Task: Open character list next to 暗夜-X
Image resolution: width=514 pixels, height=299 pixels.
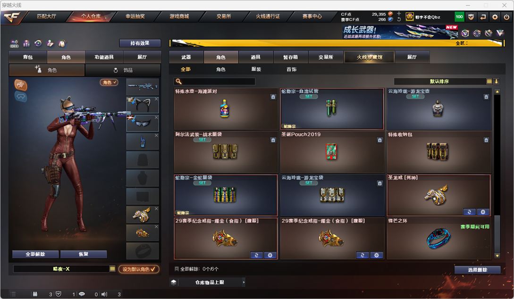Action: click(112, 268)
